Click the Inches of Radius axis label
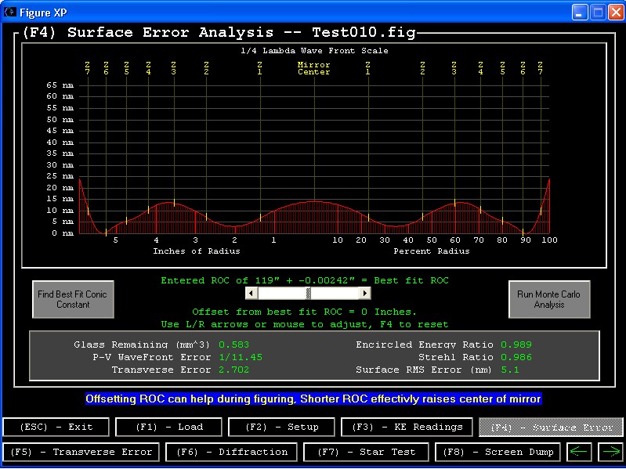626x469 pixels. click(x=197, y=251)
